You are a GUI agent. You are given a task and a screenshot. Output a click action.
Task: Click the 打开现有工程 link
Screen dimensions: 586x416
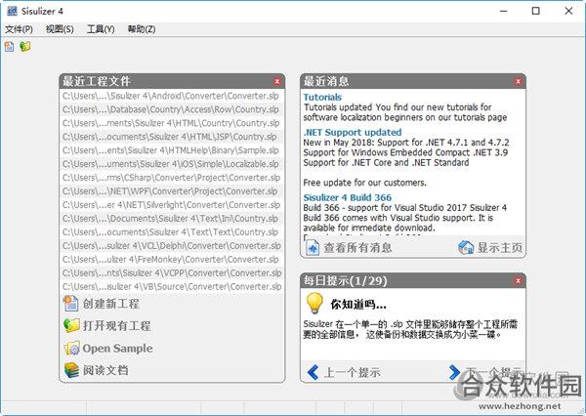116,325
